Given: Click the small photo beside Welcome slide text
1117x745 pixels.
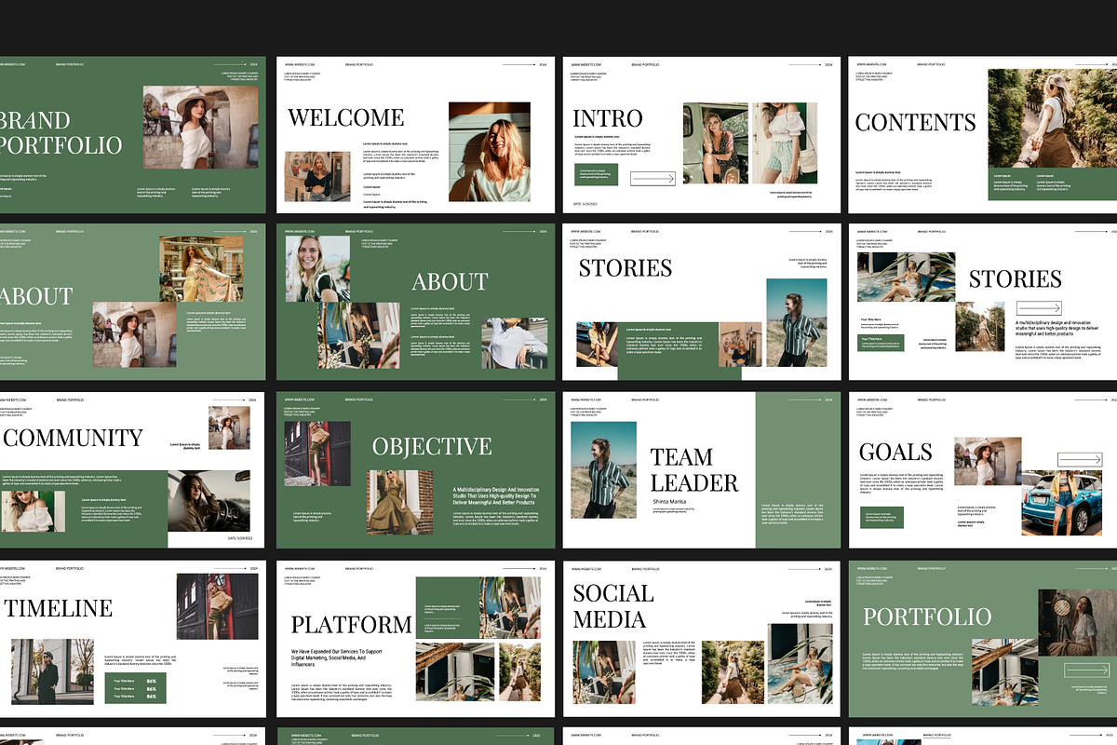Looking at the screenshot, I should [317, 177].
